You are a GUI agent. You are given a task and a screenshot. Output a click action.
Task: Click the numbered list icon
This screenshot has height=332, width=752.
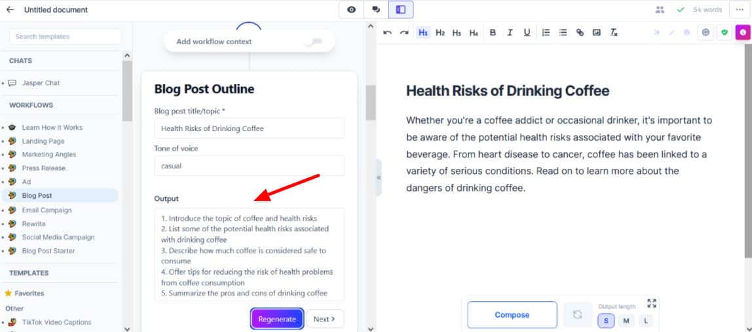[546, 32]
